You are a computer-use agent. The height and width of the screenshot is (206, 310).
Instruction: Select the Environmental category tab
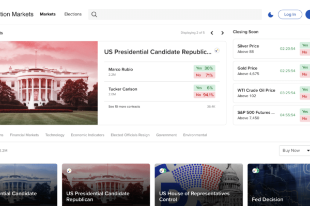coord(195,135)
